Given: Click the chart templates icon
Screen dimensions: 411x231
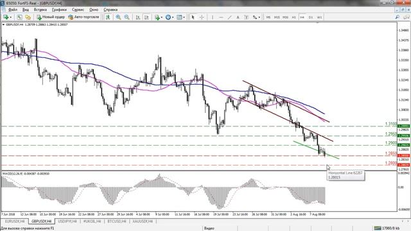Looking at the screenshot, I should click(x=179, y=17).
